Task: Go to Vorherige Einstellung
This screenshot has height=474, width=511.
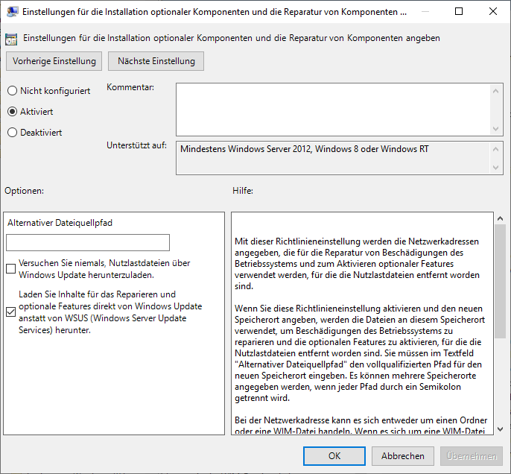Action: tap(54, 61)
